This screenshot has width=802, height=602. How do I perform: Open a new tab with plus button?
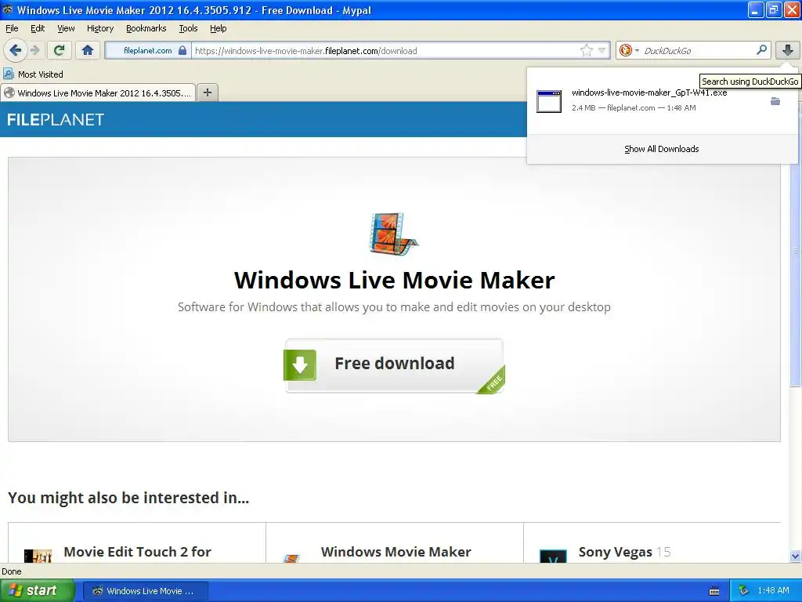click(207, 92)
